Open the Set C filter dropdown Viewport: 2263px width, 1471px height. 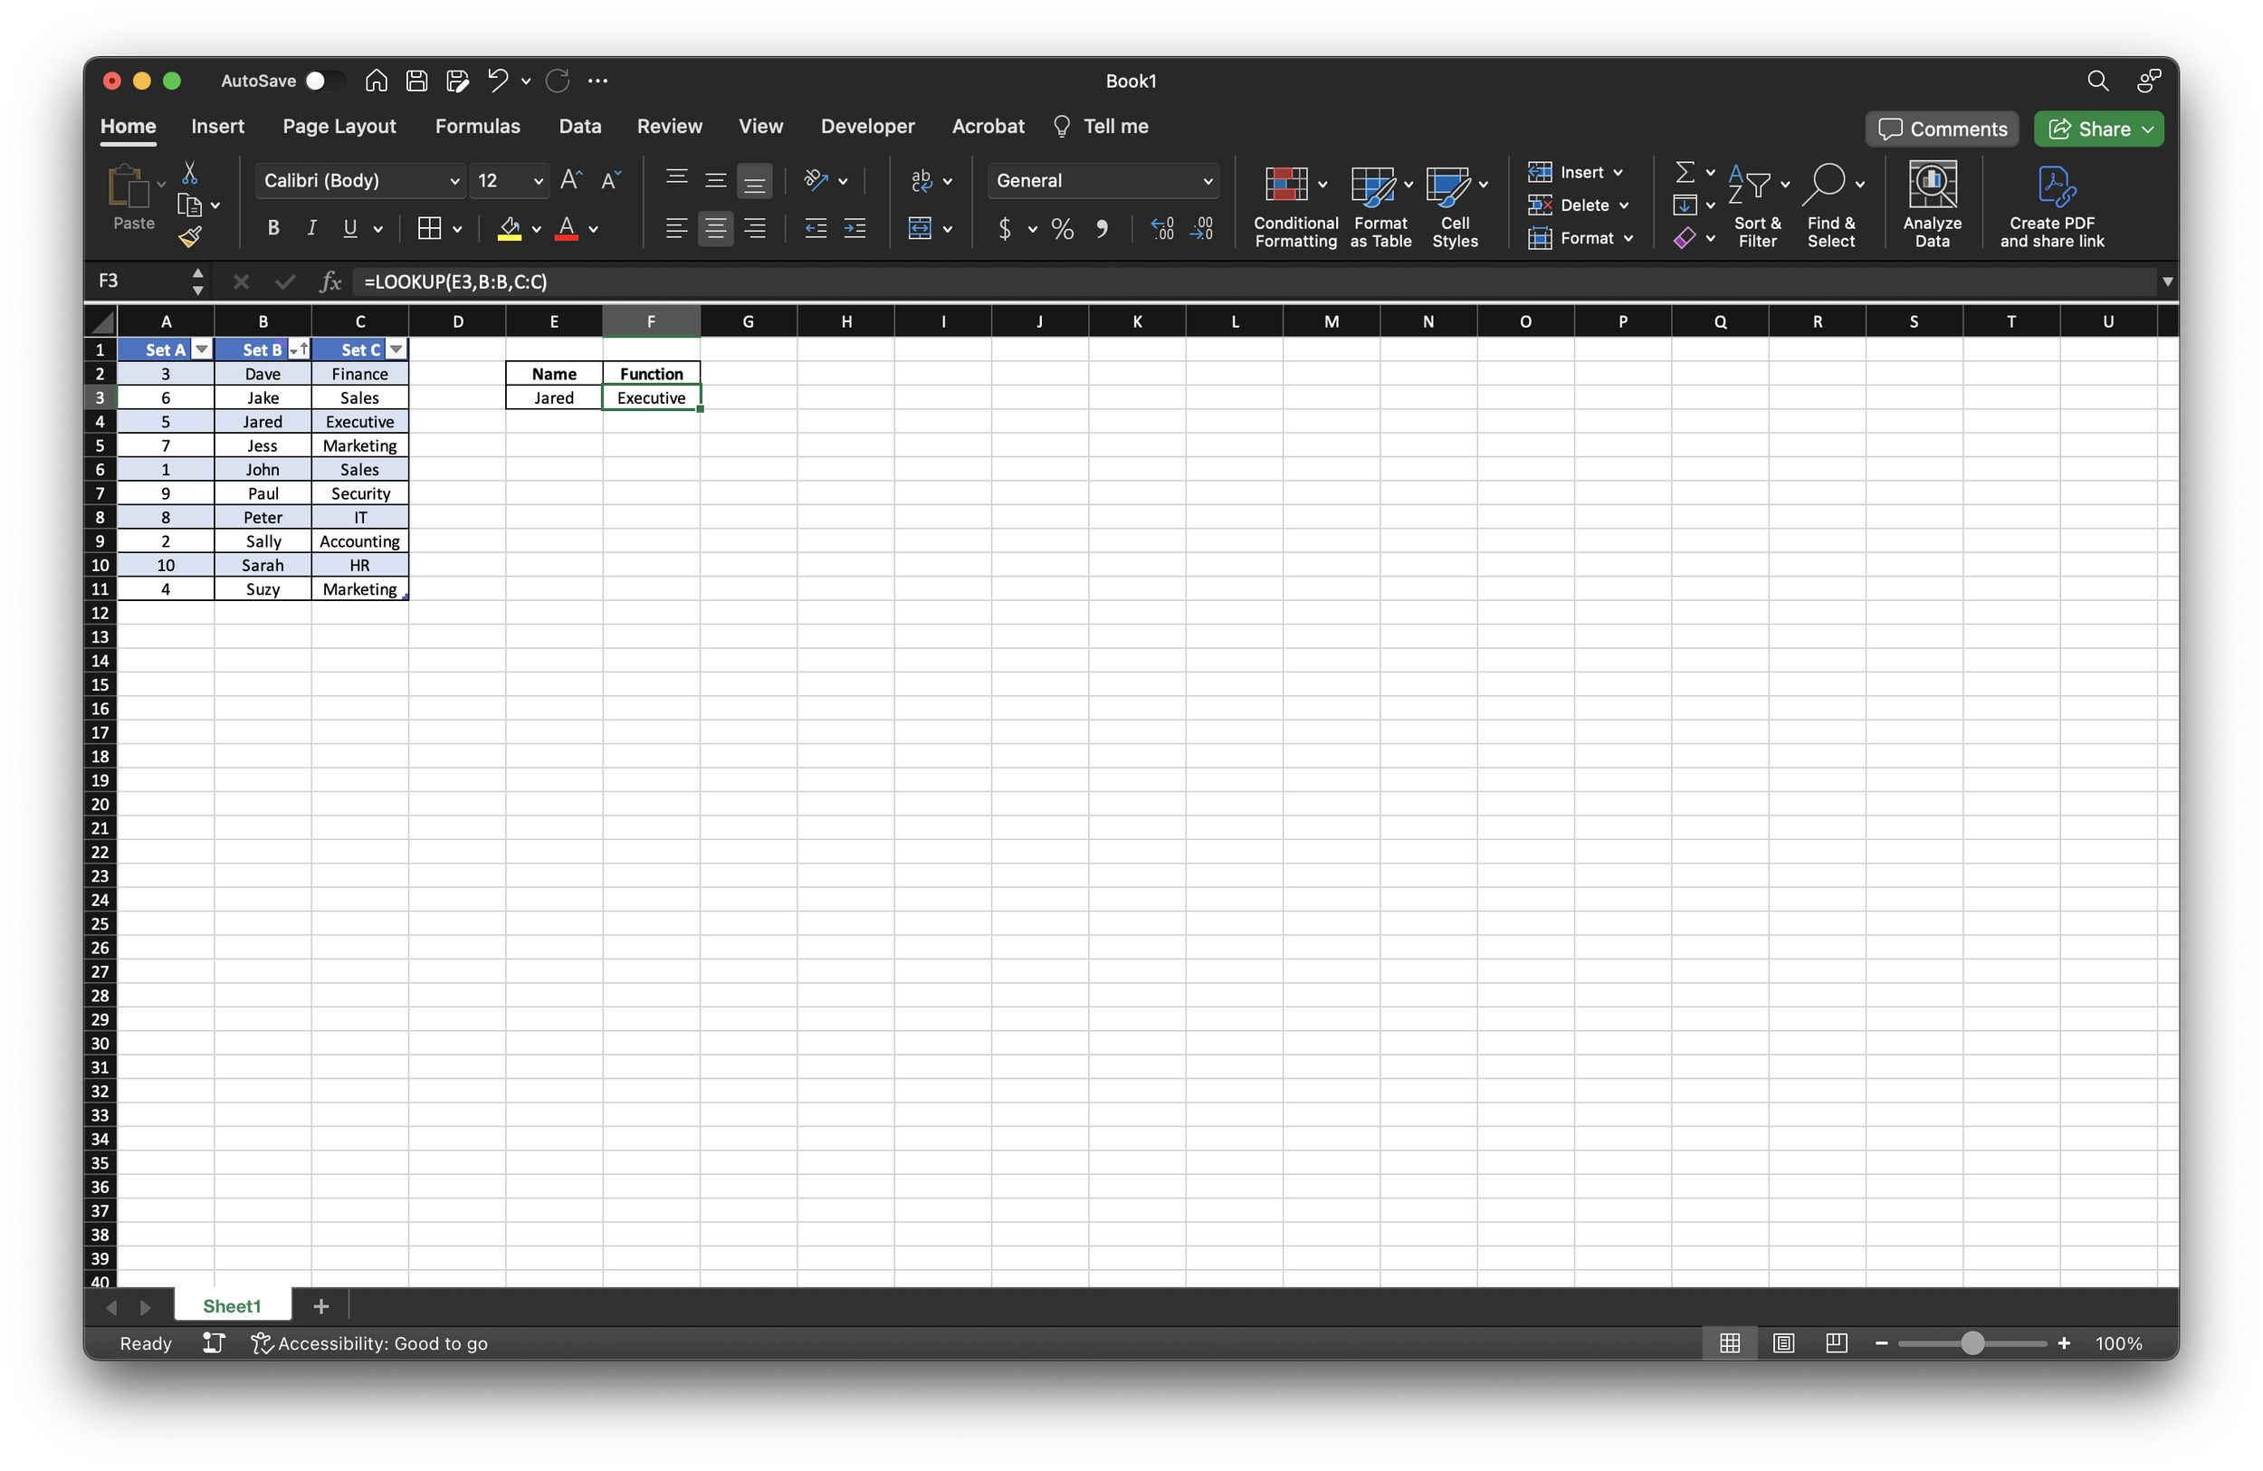click(396, 350)
